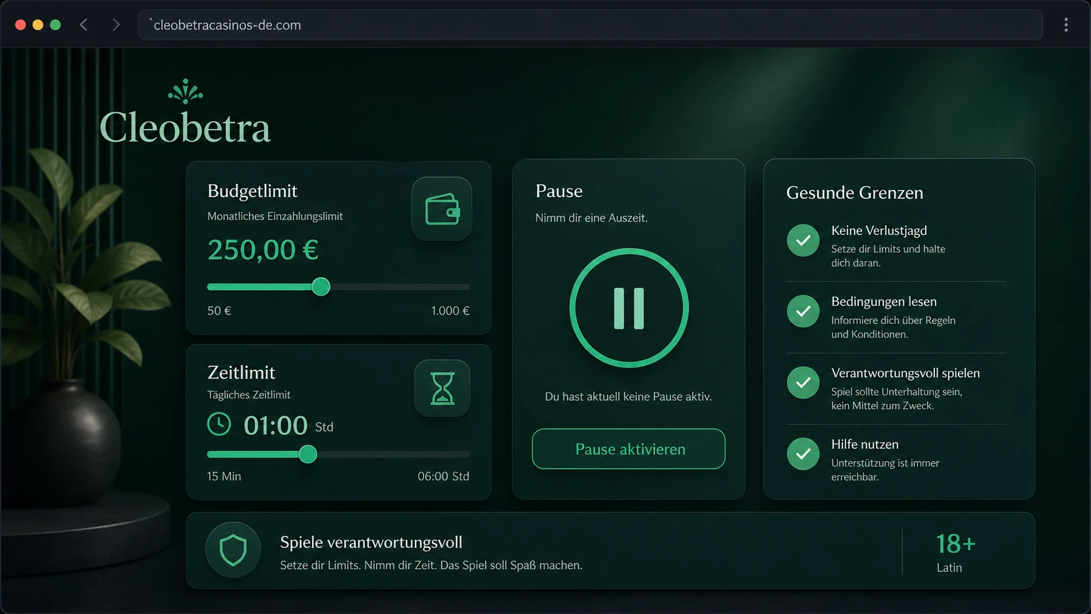
Task: Click 'Spiele verantwortungsvoll' banner title
Action: coord(371,542)
